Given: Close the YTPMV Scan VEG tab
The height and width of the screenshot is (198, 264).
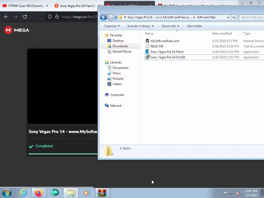Looking at the screenshot, I should pyautogui.click(x=47, y=6).
